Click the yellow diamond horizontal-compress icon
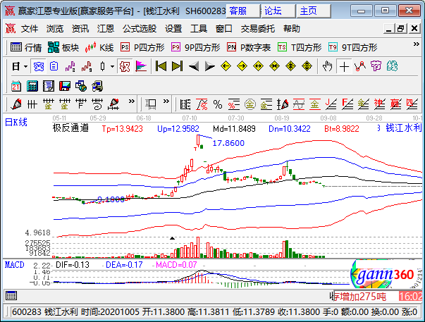Viewport: 425px width, 322px height. [x=275, y=66]
